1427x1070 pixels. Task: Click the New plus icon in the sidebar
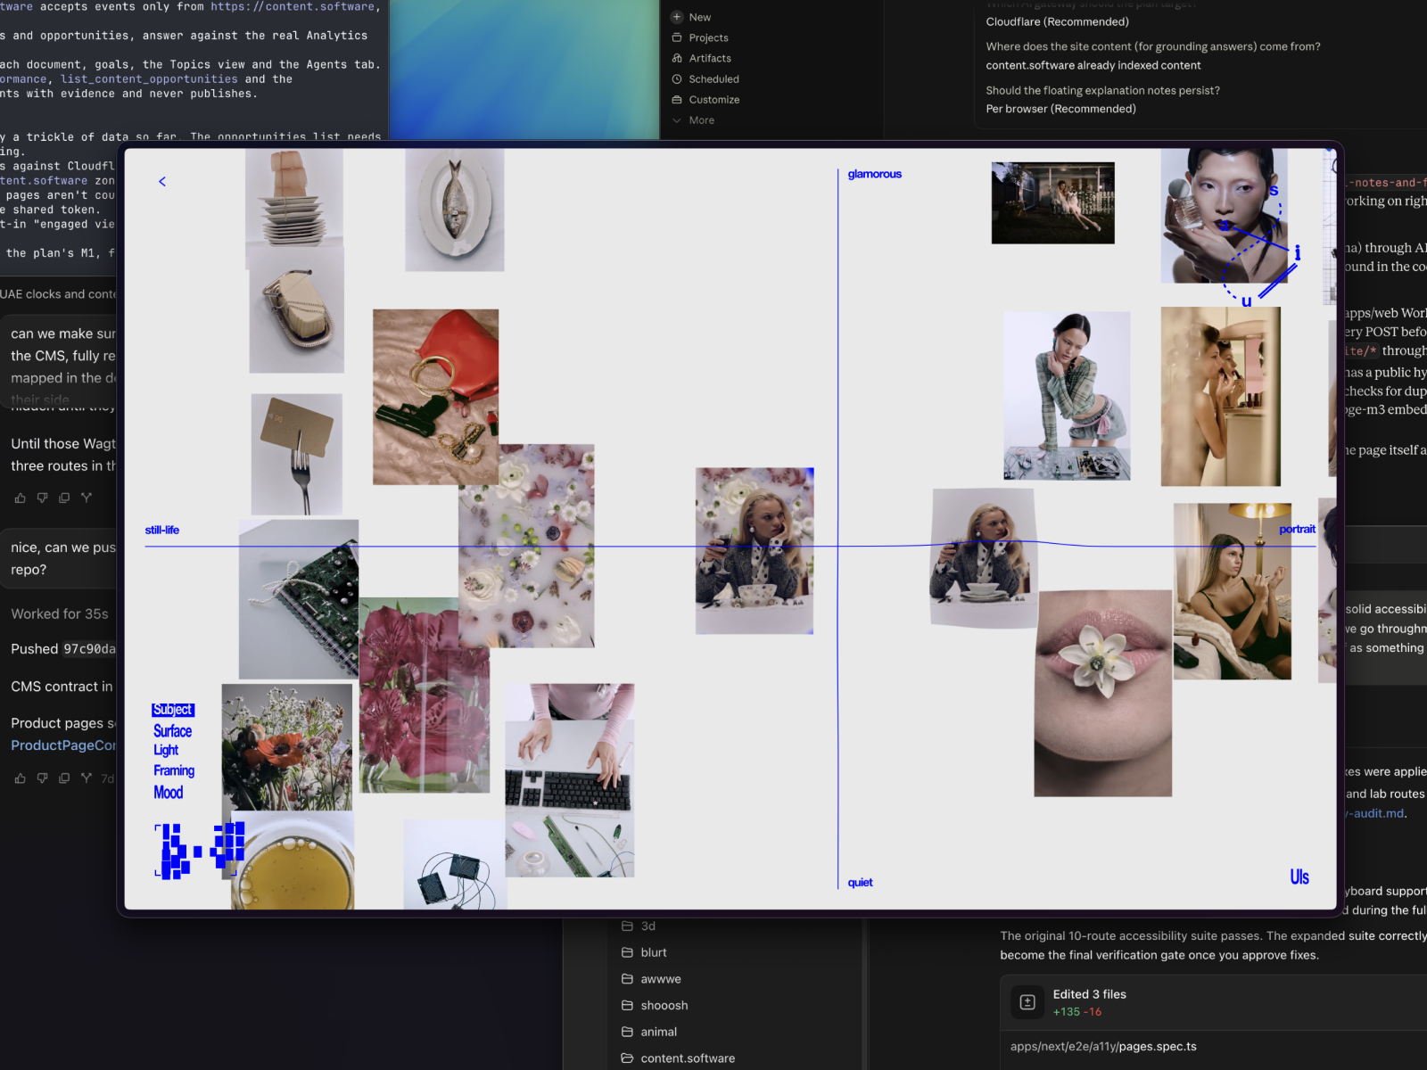(677, 17)
